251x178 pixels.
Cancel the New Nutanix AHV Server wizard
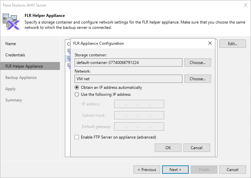[232, 170]
